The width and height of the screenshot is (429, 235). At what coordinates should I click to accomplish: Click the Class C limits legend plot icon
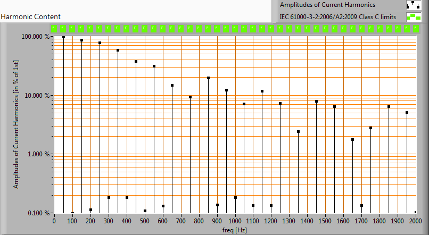(413, 17)
